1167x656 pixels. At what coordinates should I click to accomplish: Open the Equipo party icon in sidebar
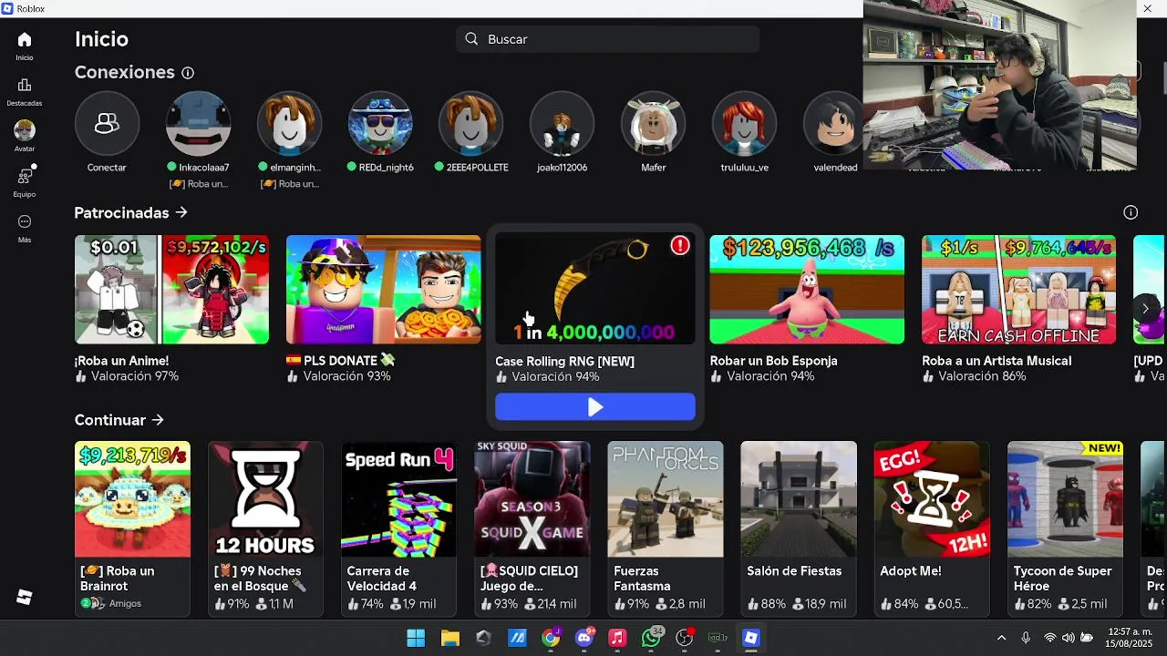[x=25, y=176]
